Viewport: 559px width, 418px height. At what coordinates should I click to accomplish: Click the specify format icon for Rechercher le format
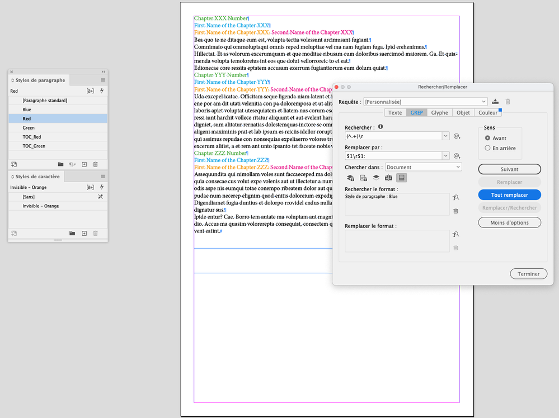coord(456,197)
